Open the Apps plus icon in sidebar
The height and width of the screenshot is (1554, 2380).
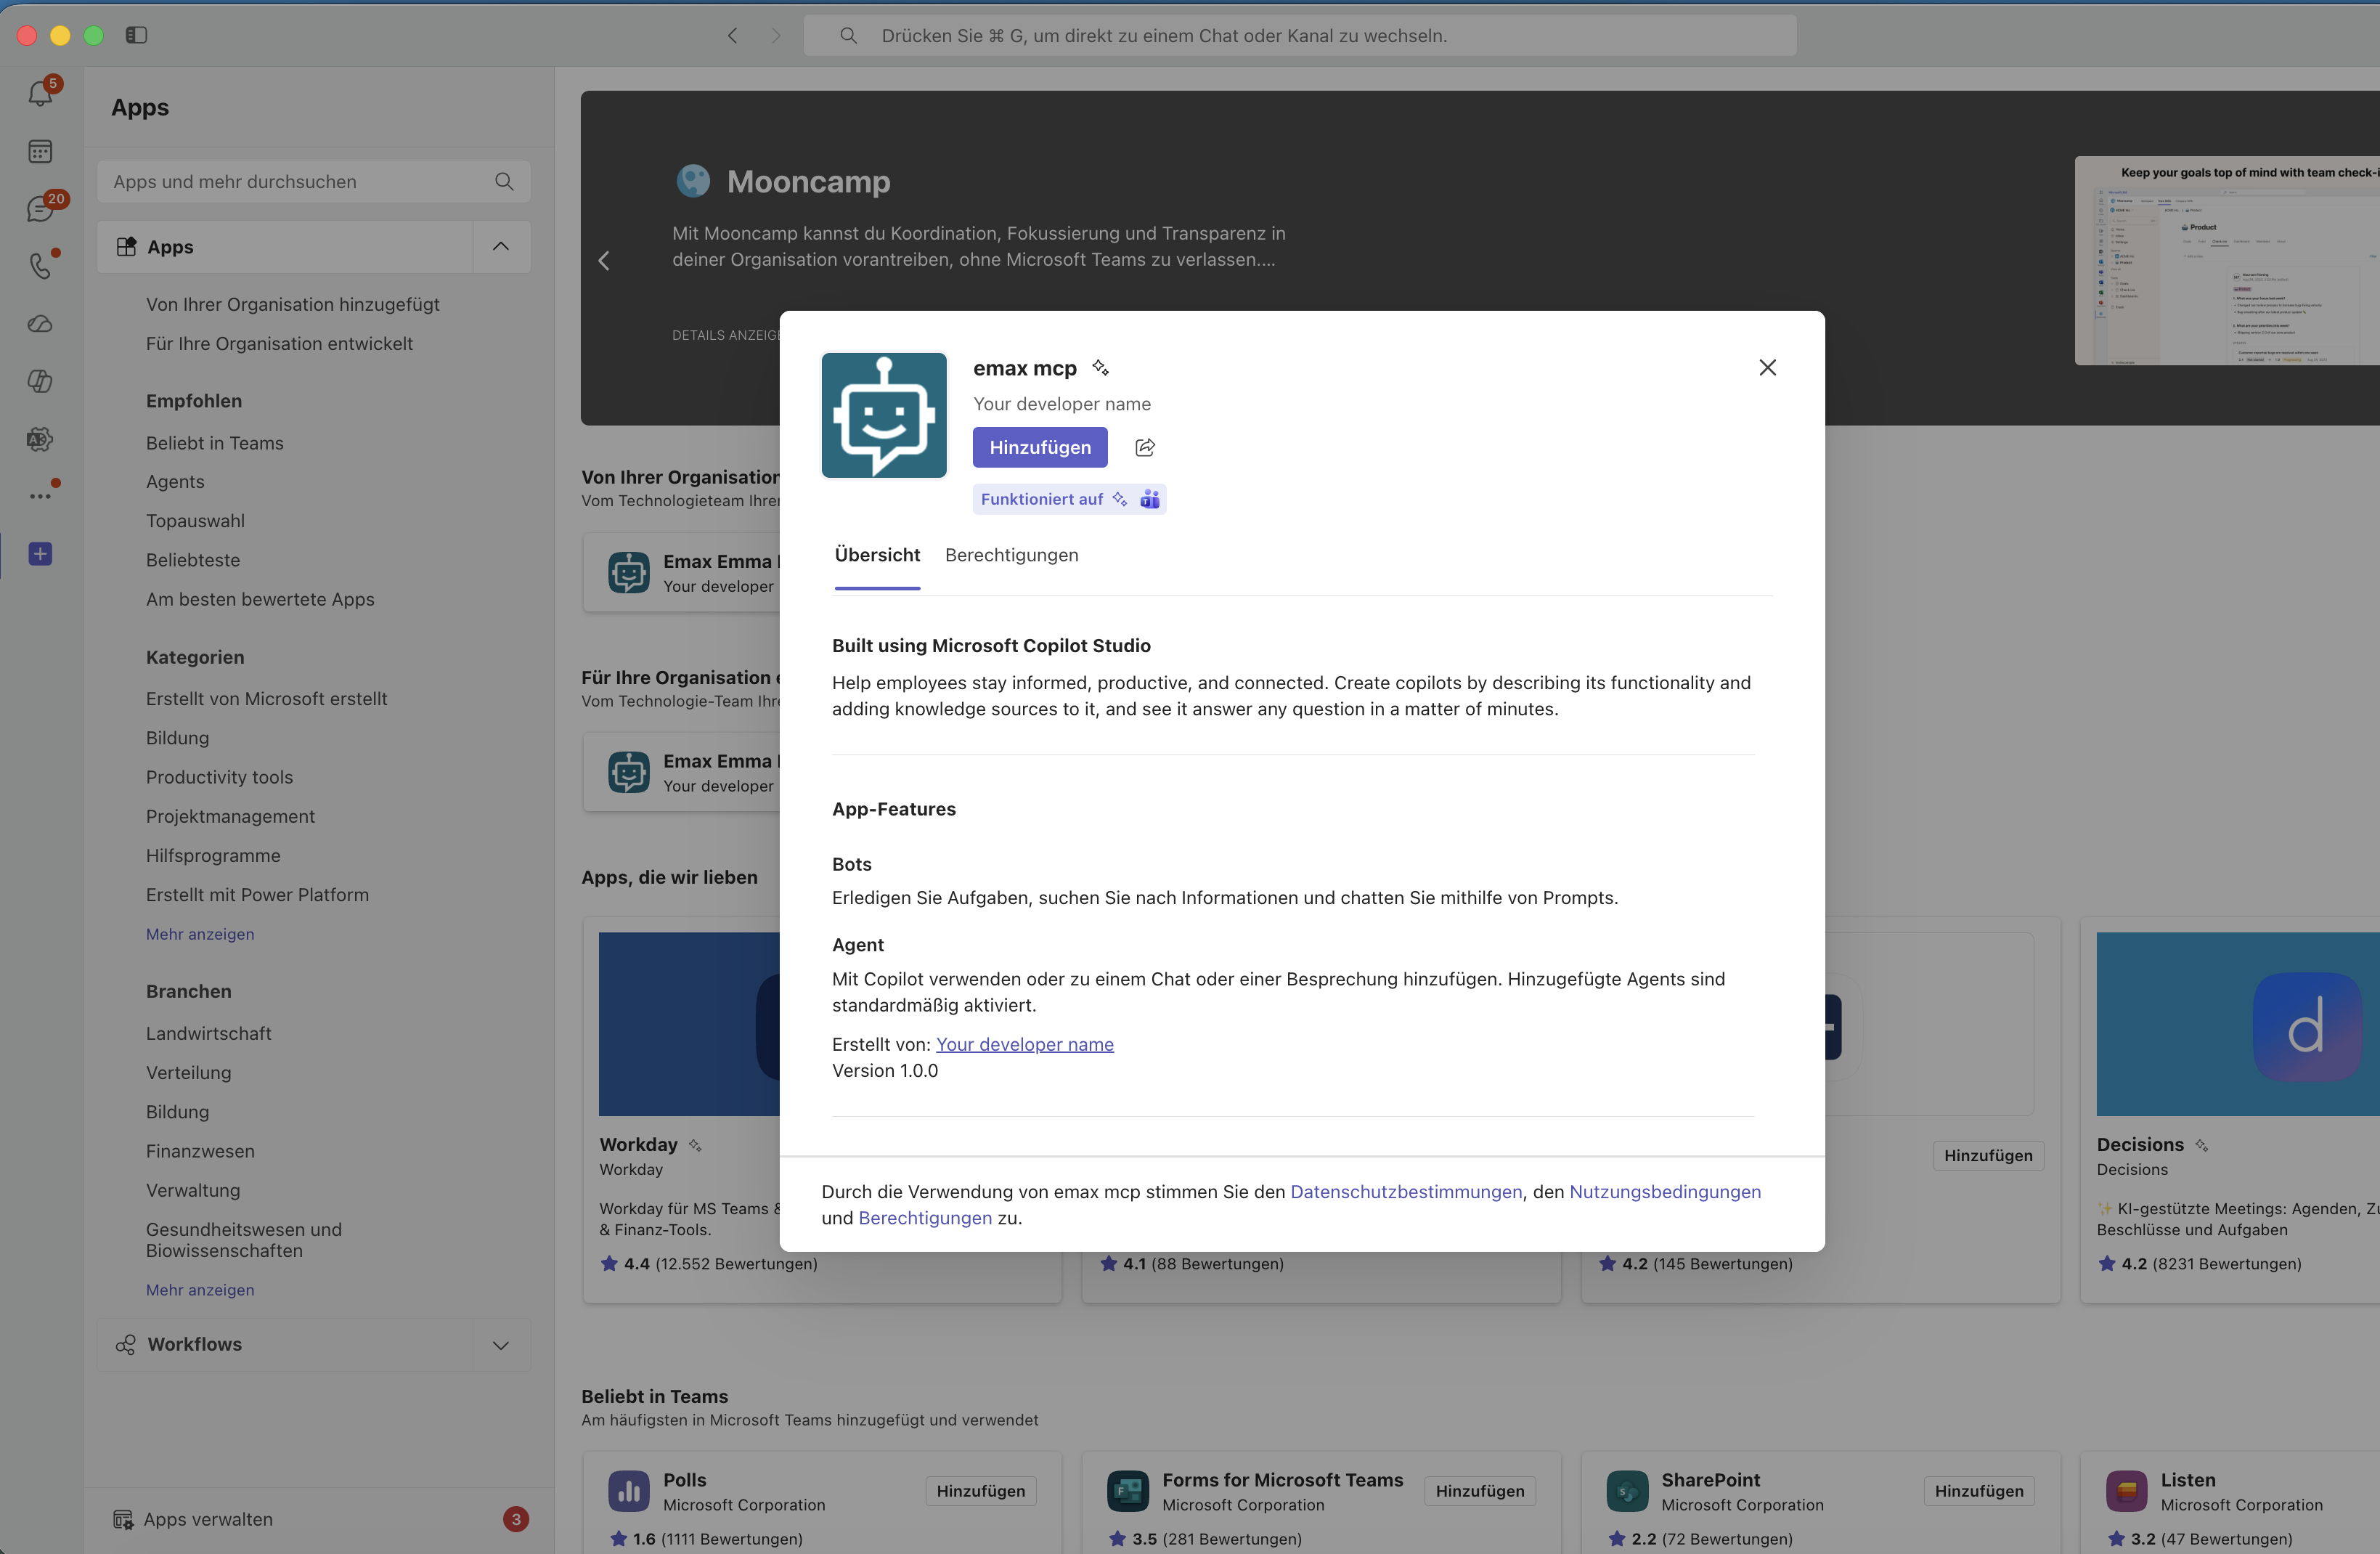pos(40,554)
